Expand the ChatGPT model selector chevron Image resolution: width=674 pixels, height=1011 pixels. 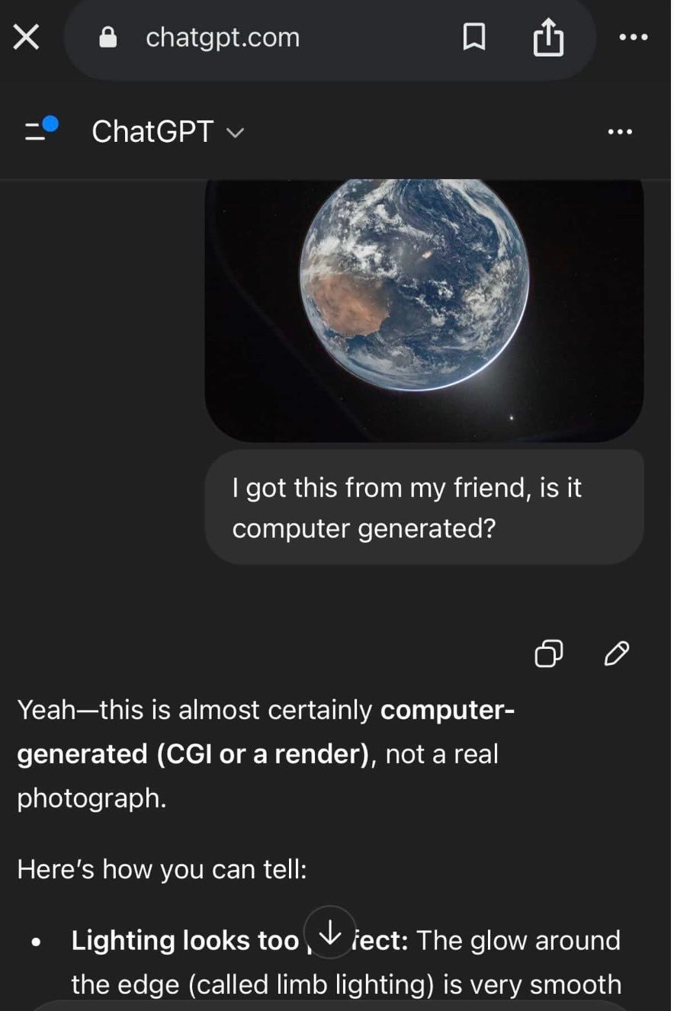coord(235,133)
